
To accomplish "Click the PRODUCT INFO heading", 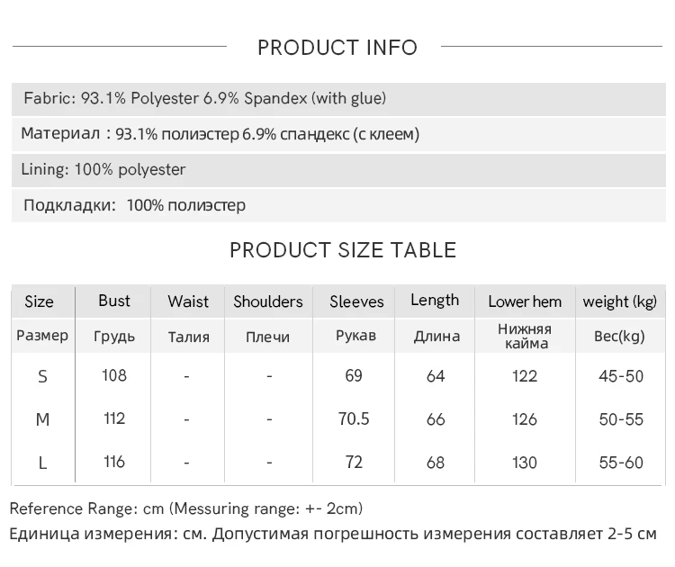I will click(x=337, y=48).
